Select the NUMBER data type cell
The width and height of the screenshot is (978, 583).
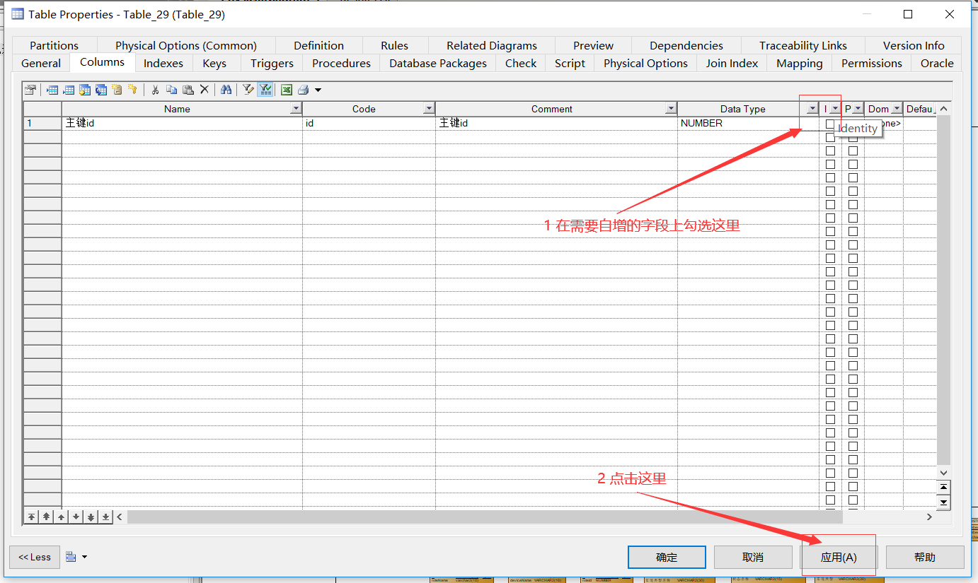(749, 123)
